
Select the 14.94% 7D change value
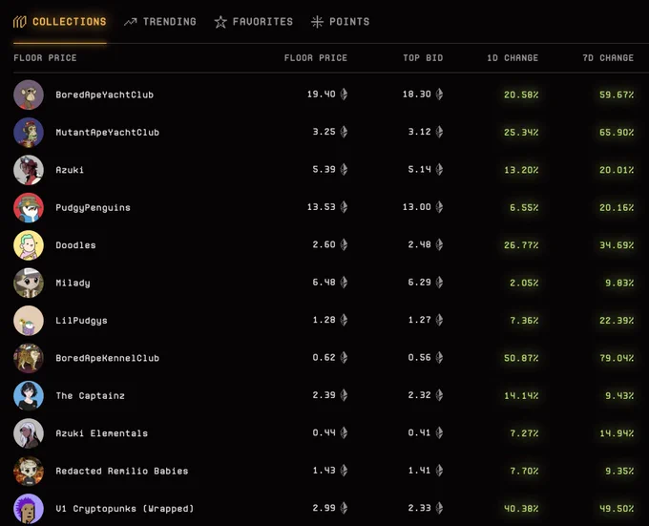click(617, 433)
